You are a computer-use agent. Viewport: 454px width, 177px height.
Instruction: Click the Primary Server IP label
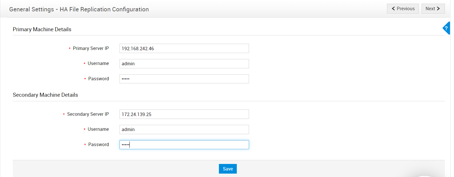click(91, 49)
